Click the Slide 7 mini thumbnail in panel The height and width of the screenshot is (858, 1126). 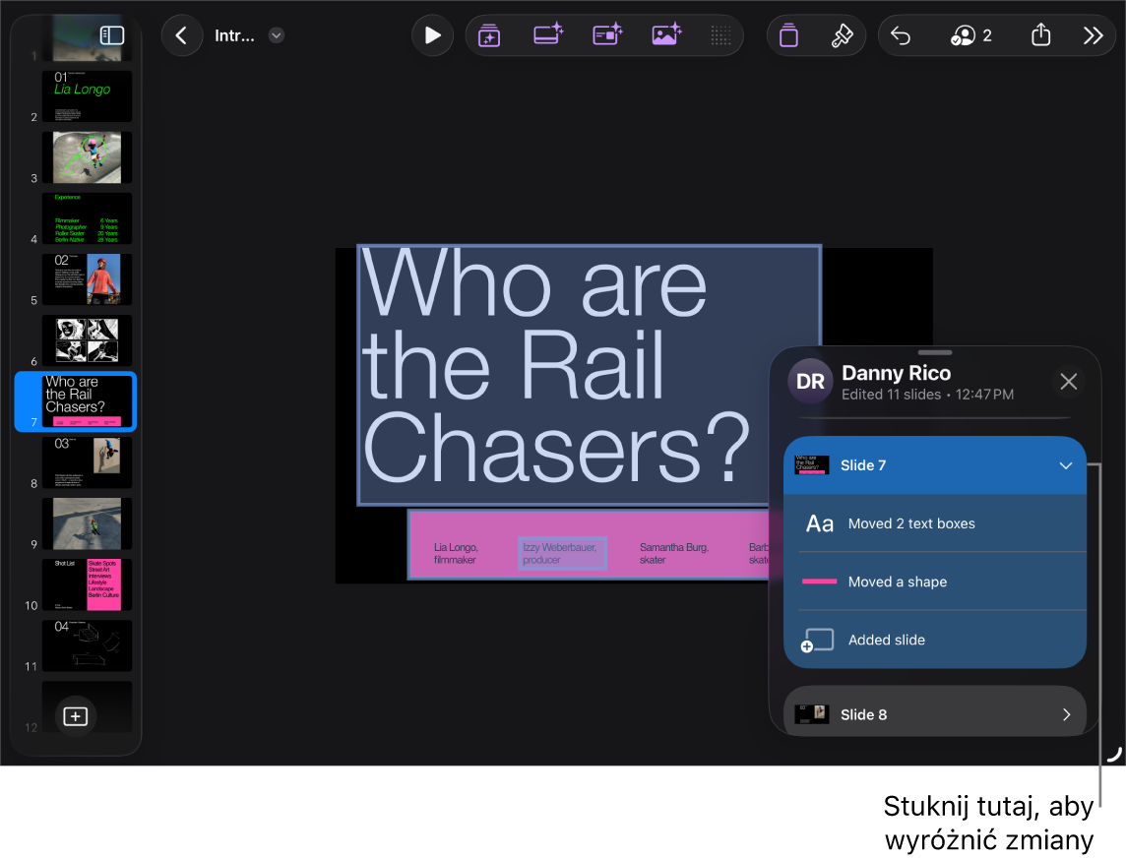[812, 465]
